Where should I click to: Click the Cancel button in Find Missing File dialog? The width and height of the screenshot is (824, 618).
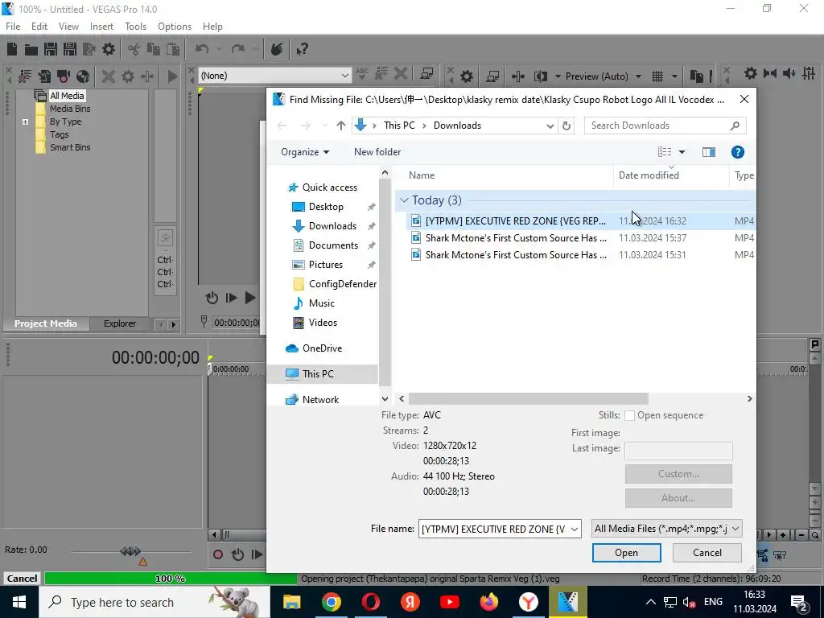707,553
